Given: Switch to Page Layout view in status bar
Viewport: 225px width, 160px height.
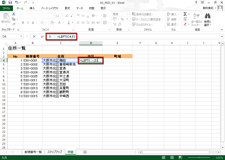Looking at the screenshot, I should (x=172, y=158).
